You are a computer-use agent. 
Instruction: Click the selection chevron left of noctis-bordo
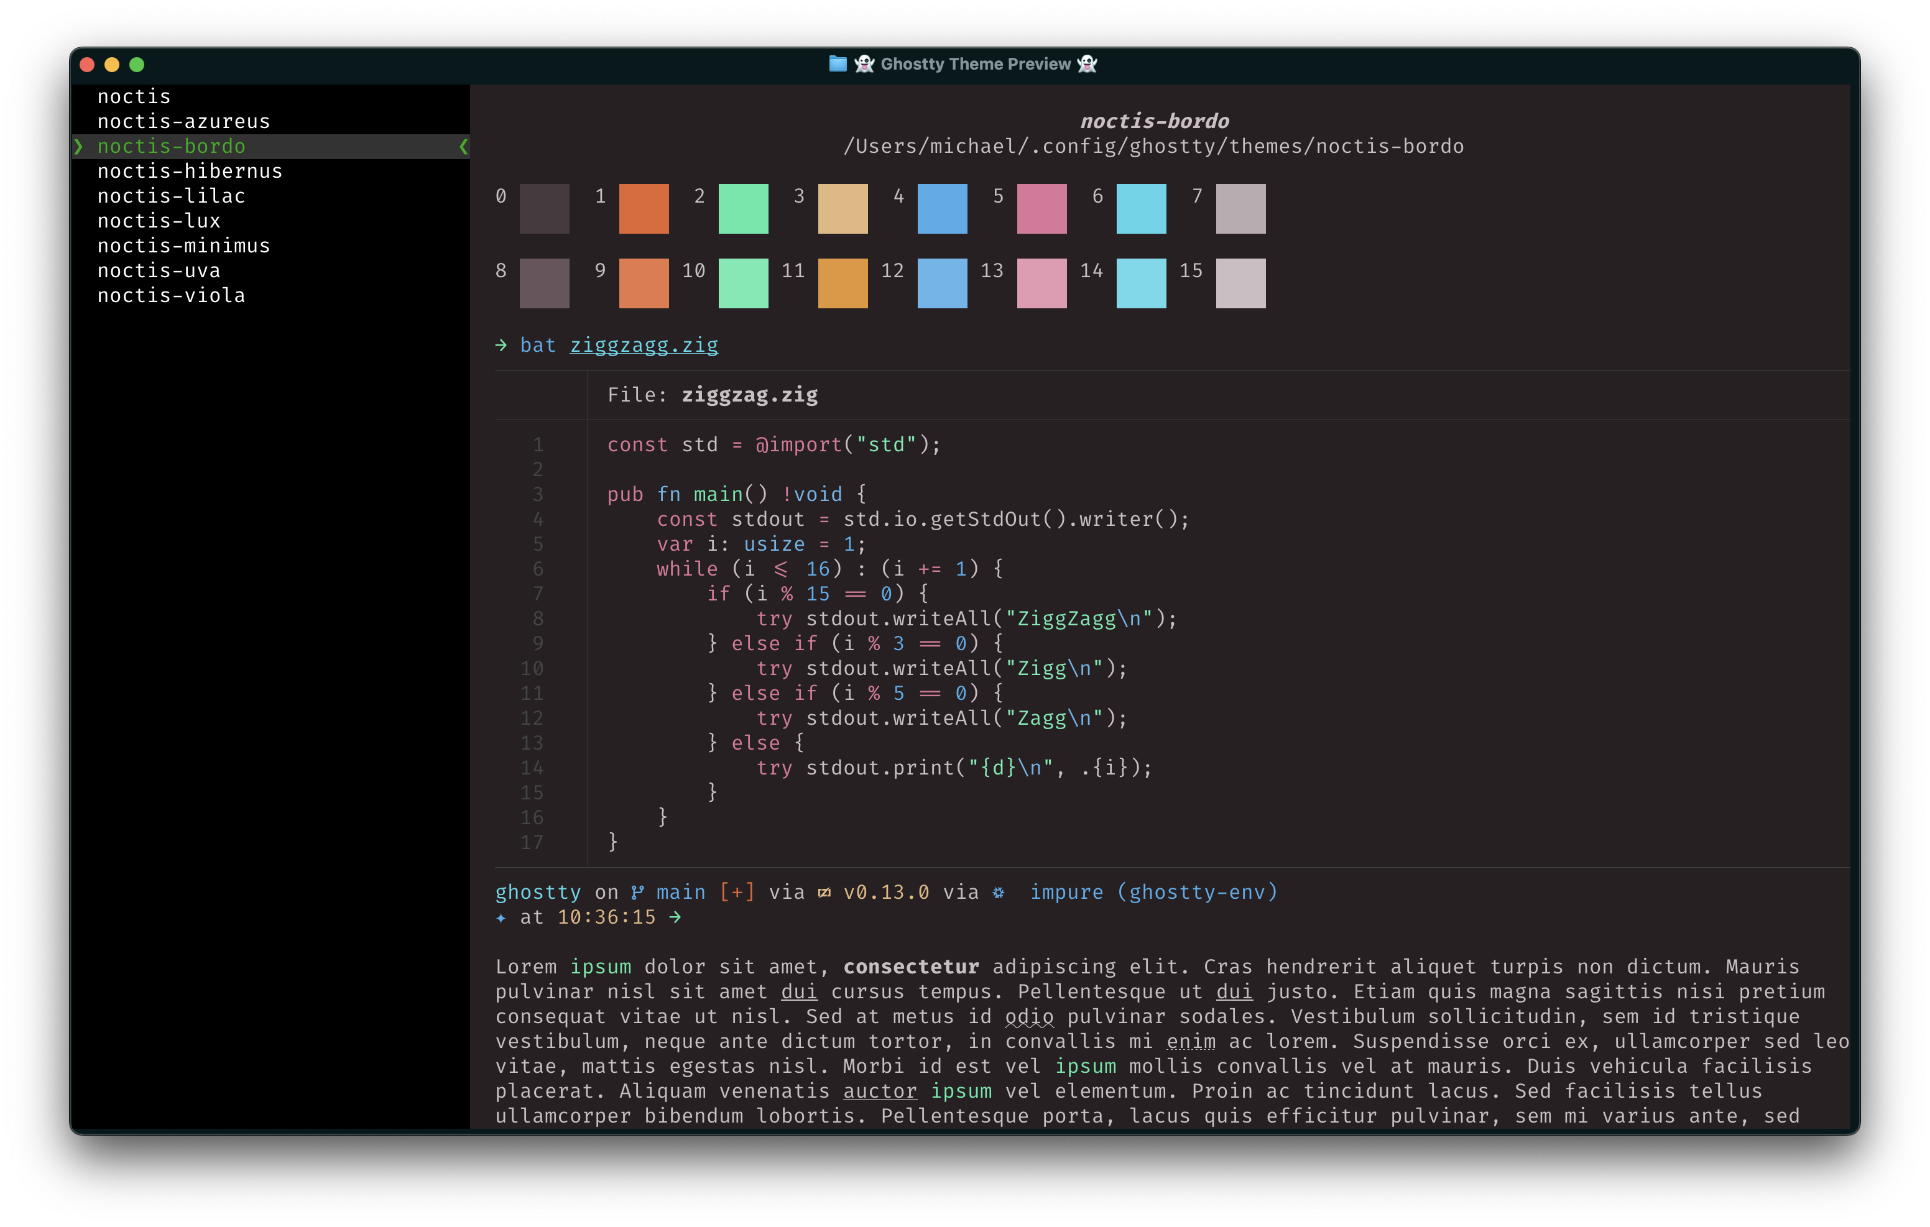coord(78,146)
